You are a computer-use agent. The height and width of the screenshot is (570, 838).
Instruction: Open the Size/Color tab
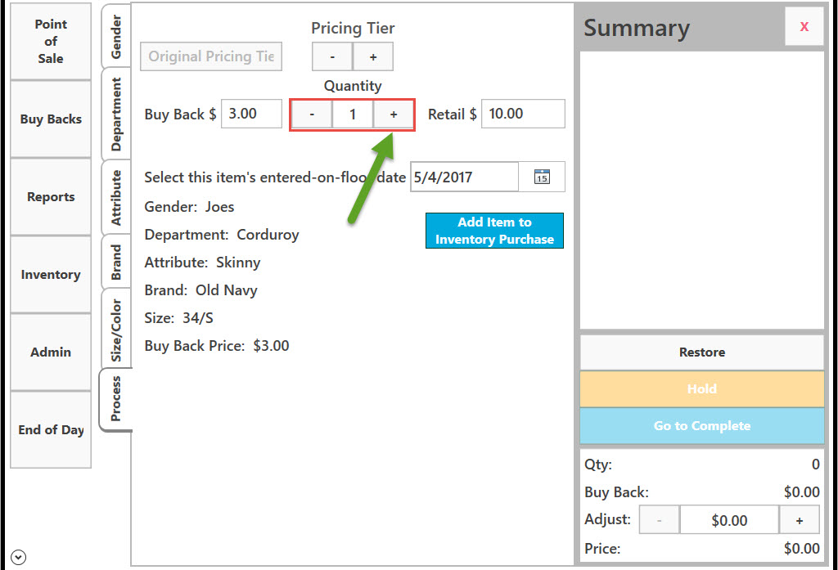coord(116,330)
